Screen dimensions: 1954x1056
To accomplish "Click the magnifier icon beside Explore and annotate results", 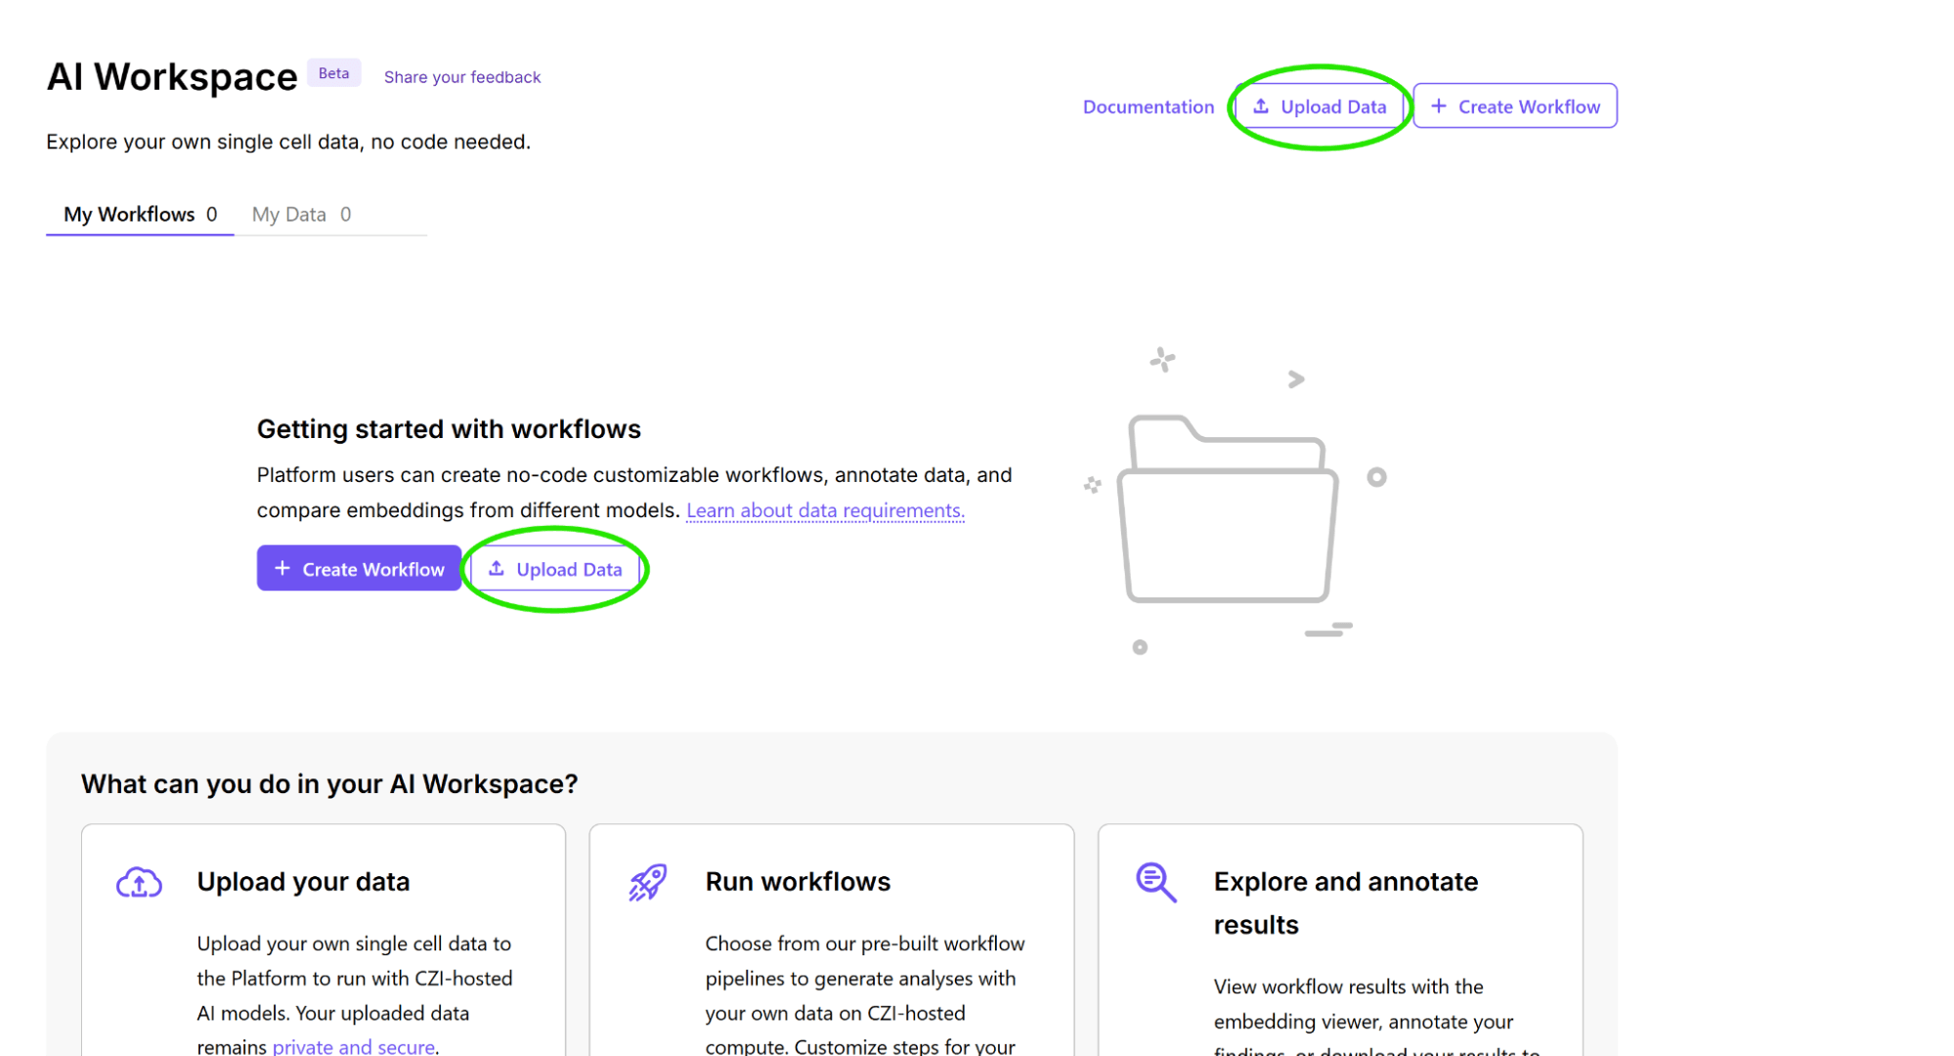I will pos(1155,882).
